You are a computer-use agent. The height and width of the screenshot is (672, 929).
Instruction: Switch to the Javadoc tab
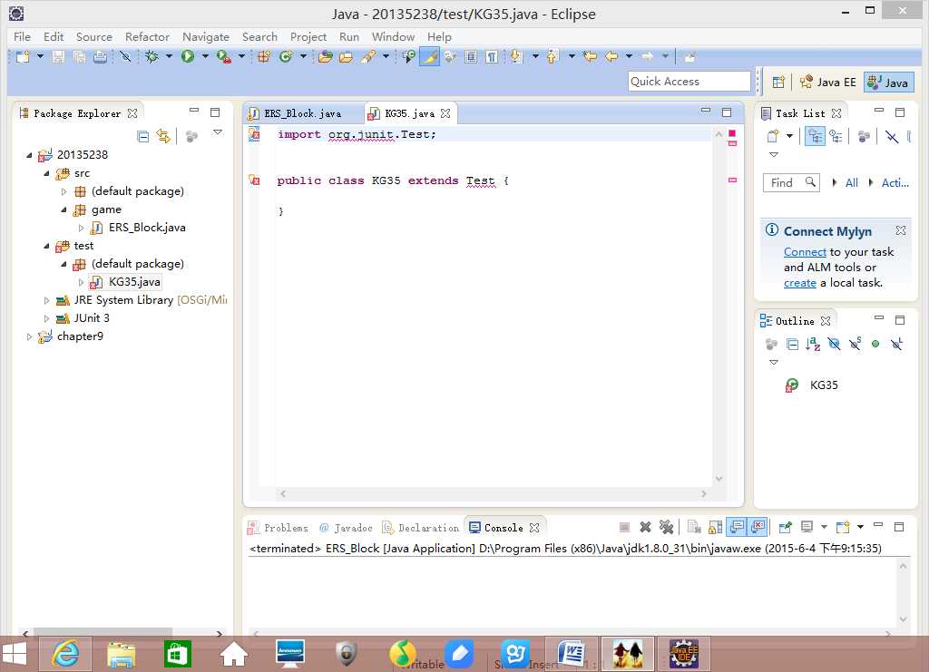tap(346, 528)
